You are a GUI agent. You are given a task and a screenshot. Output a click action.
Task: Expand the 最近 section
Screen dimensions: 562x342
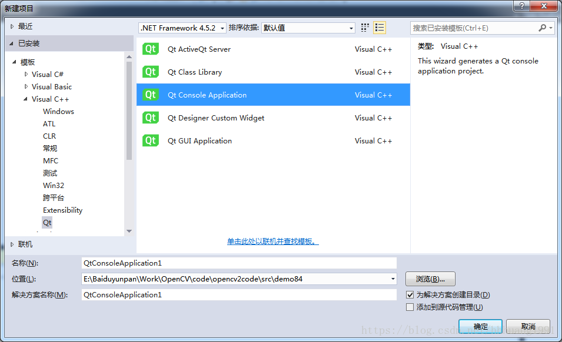tap(12, 26)
